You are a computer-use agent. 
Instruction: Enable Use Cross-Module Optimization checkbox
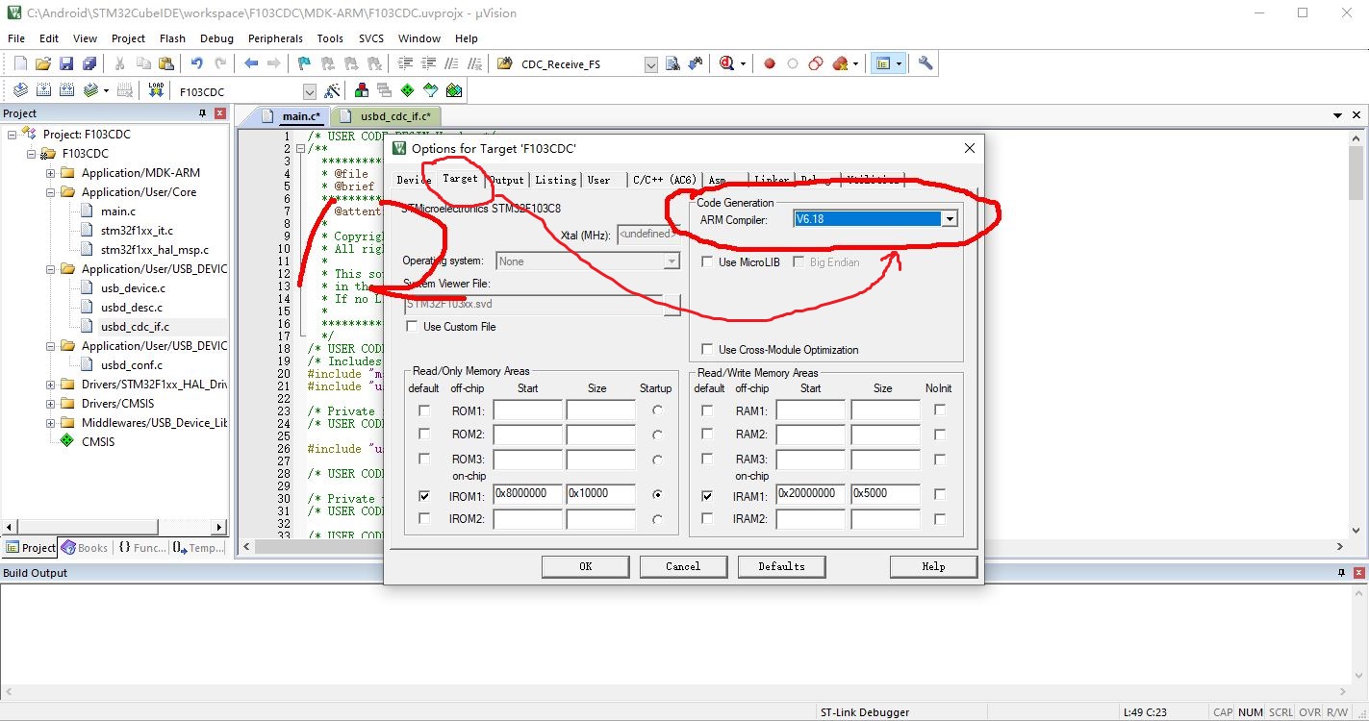[x=707, y=350]
